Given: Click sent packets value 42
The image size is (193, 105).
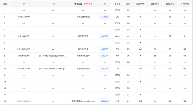Looking at the screenshot, I should pos(128,36).
